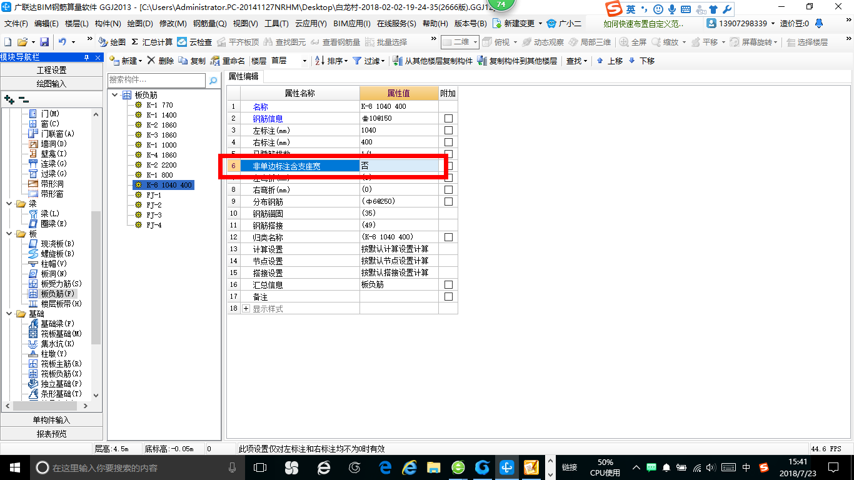The height and width of the screenshot is (480, 854).
Task: Click the 绘图输入 section button
Action: point(51,83)
